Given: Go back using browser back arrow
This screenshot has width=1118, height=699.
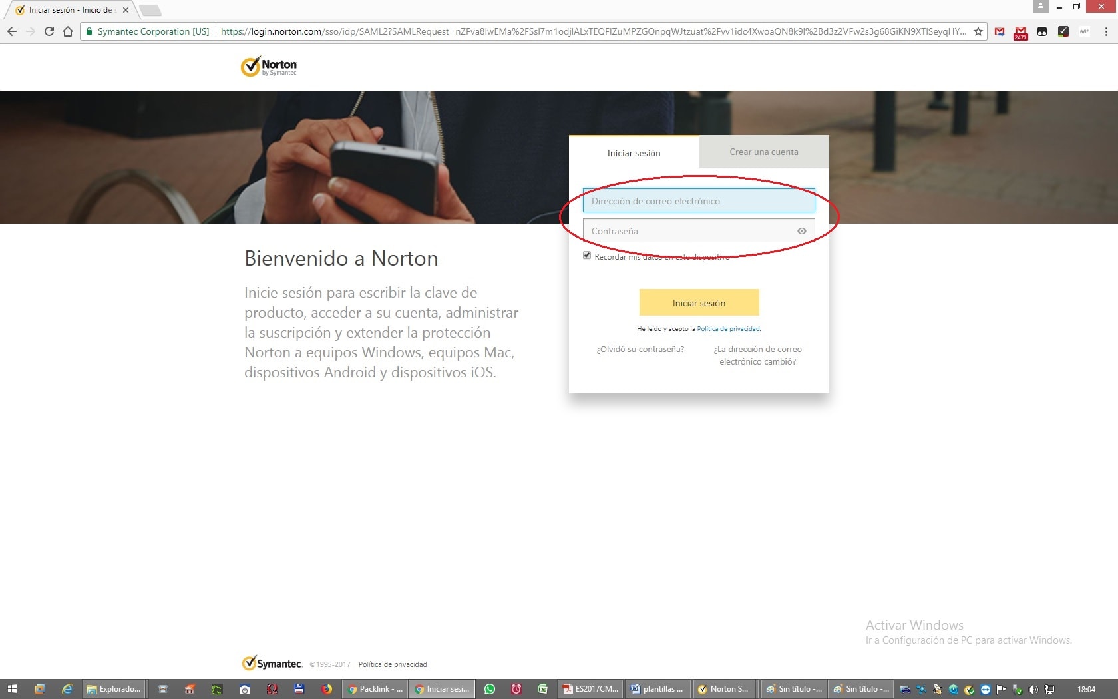Looking at the screenshot, I should point(11,31).
